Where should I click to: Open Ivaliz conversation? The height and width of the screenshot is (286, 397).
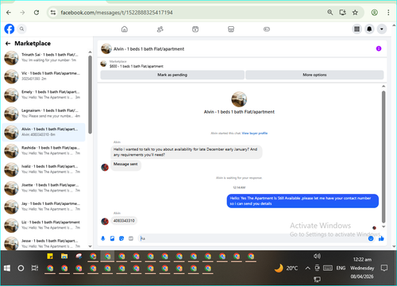44,169
